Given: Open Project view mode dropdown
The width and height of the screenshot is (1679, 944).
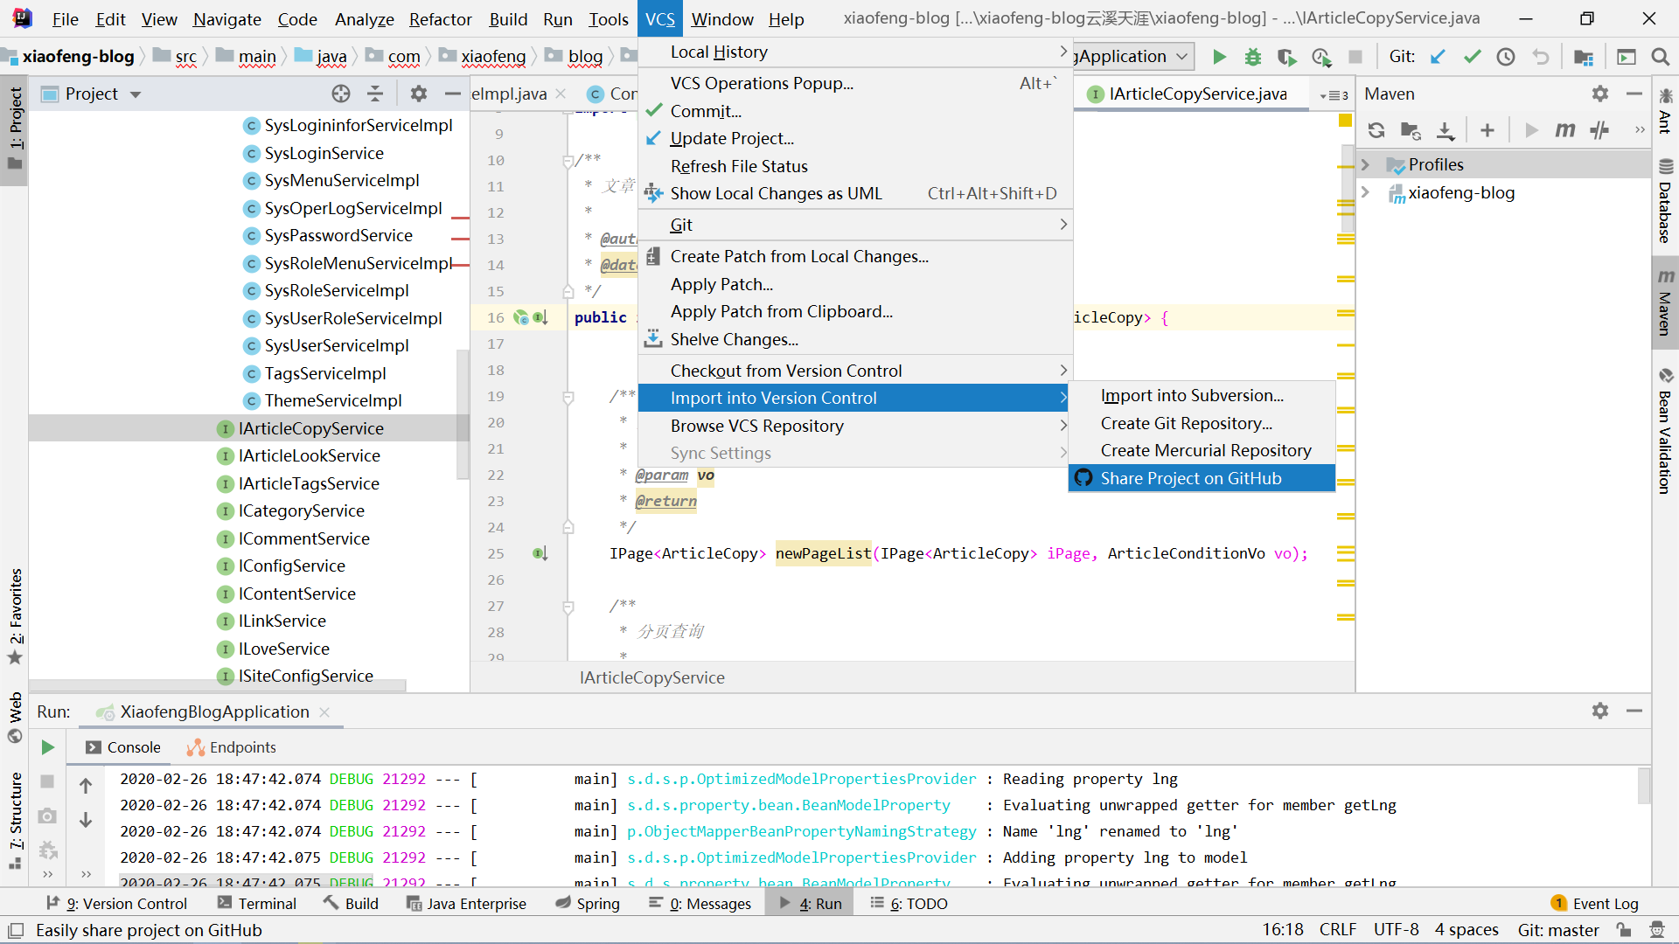Looking at the screenshot, I should (136, 94).
